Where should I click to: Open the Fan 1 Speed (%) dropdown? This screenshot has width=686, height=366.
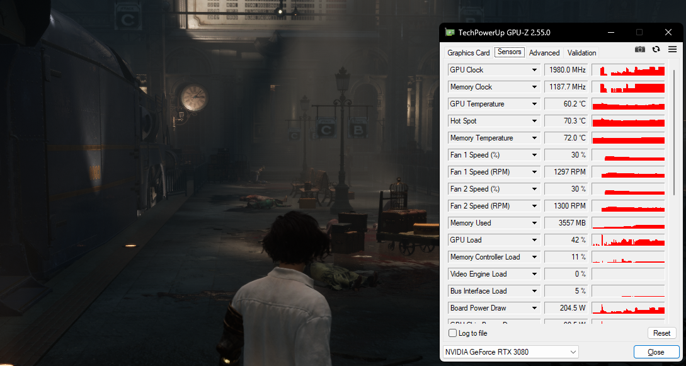[535, 155]
